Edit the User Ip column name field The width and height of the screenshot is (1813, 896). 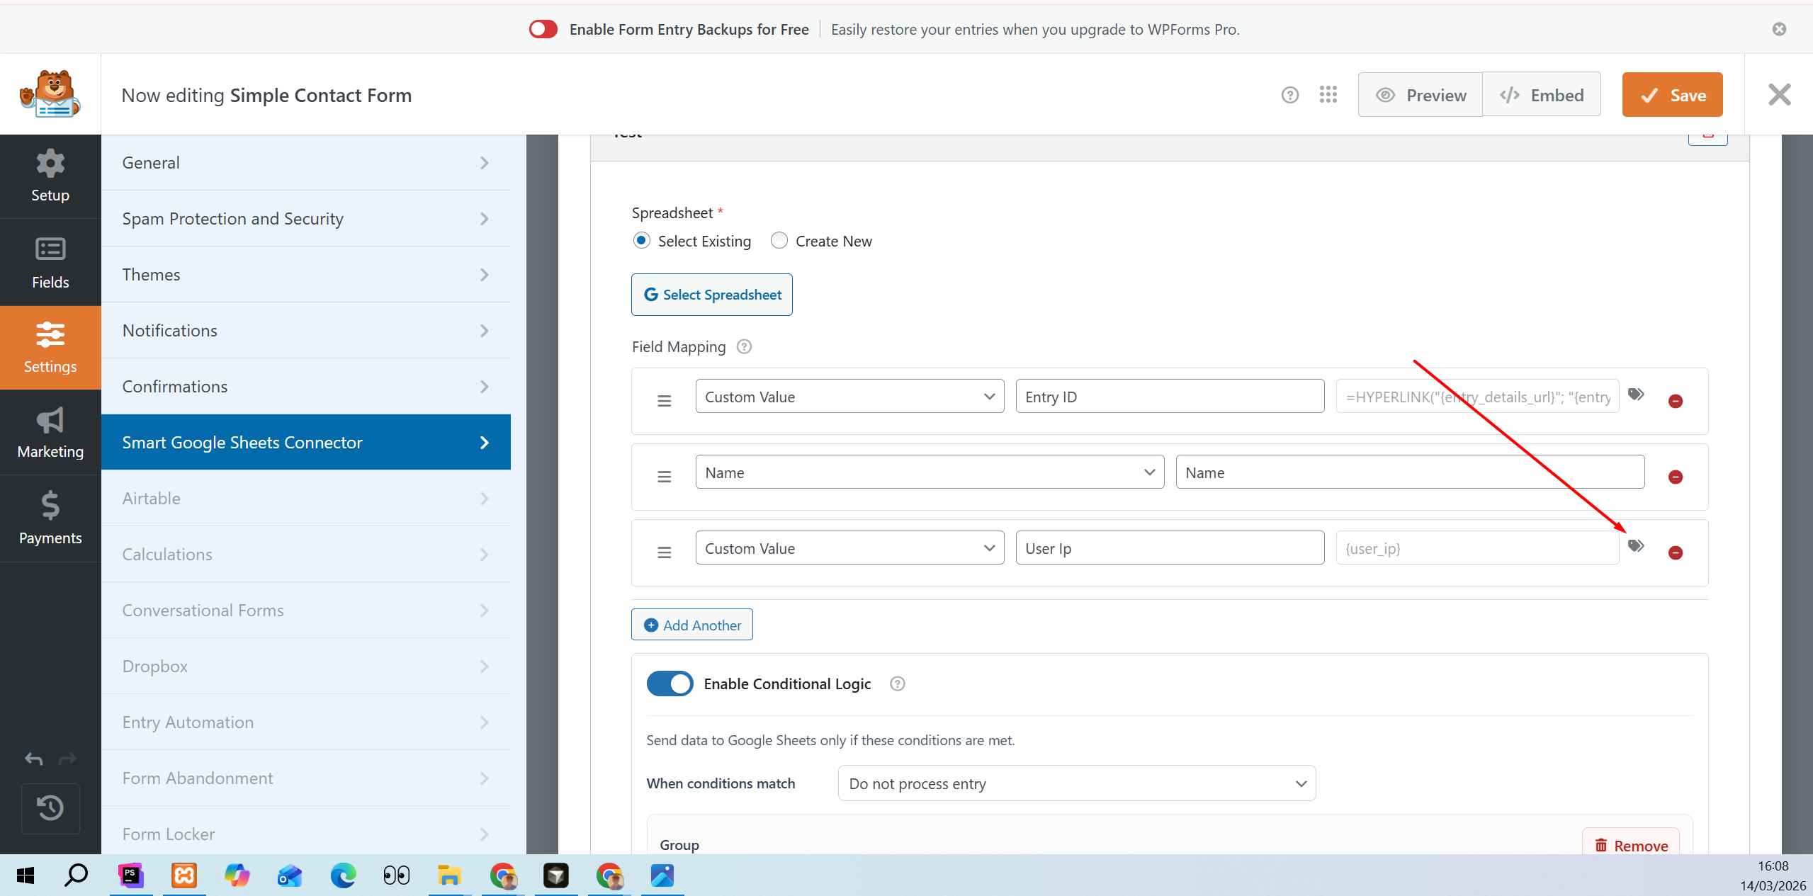pos(1170,548)
